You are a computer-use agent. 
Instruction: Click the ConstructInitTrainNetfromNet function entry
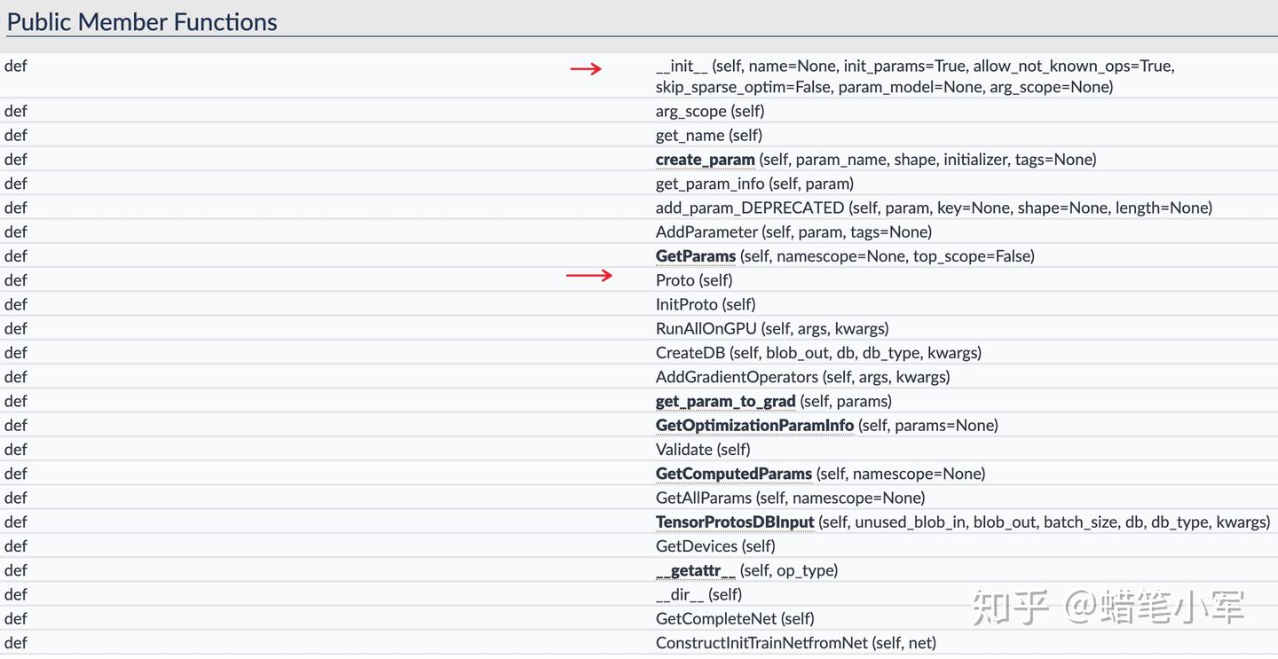coord(761,643)
